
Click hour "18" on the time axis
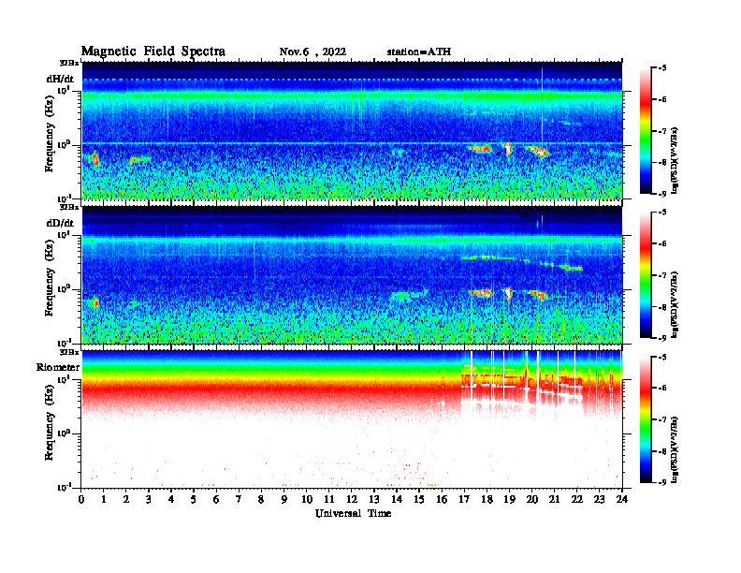click(487, 499)
